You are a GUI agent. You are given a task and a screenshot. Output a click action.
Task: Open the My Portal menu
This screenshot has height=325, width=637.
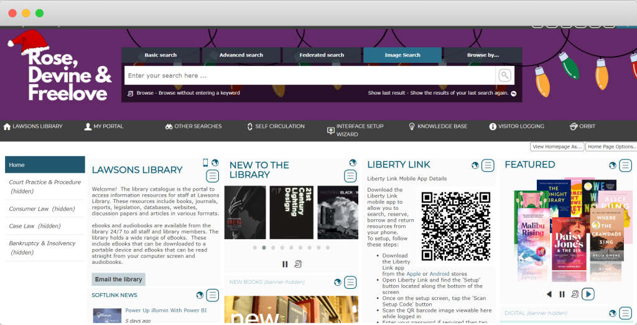coord(104,126)
